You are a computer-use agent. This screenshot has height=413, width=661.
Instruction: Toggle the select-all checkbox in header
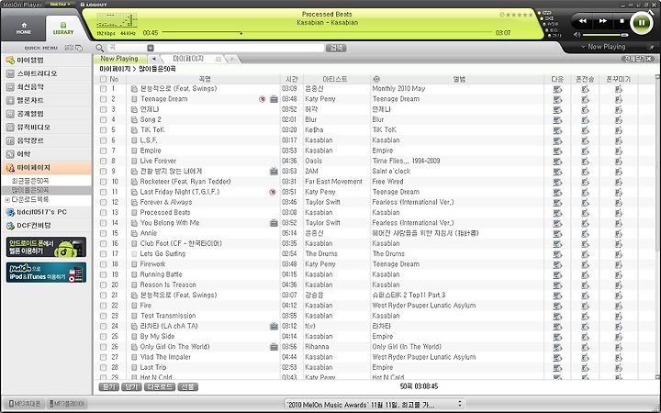click(103, 79)
